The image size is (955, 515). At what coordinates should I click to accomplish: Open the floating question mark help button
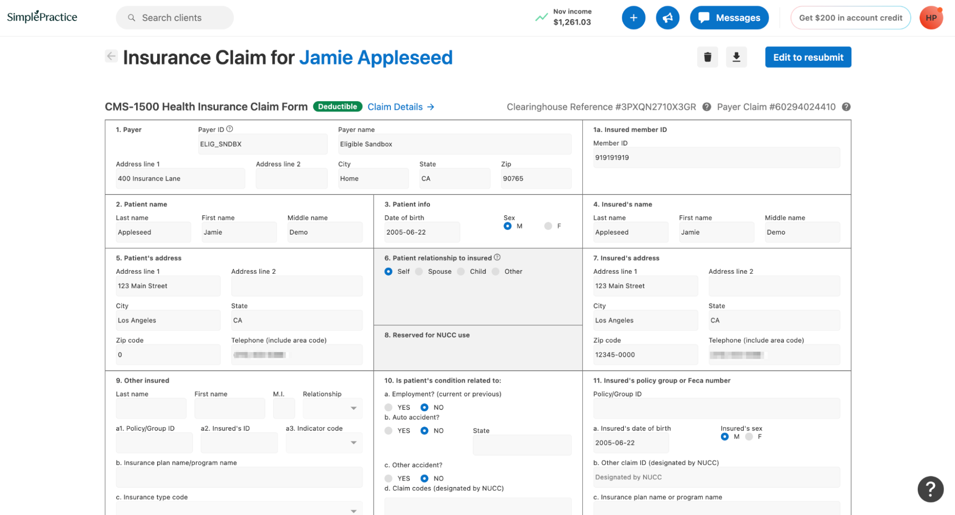(x=930, y=489)
